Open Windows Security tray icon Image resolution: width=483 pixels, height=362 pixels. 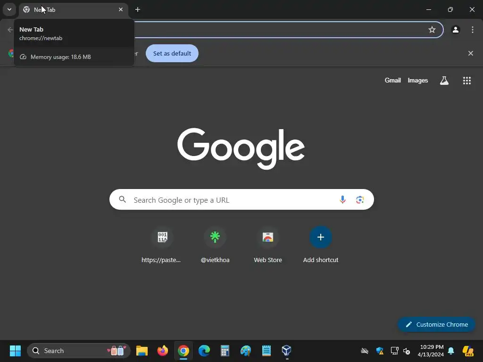380,351
